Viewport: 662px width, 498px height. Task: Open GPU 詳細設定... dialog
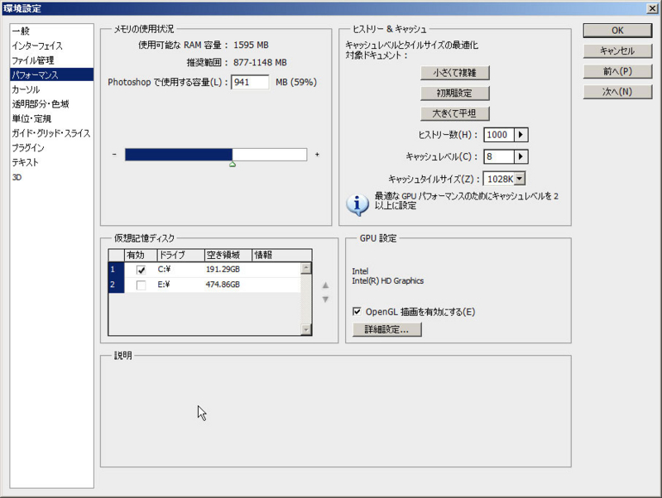tap(386, 329)
